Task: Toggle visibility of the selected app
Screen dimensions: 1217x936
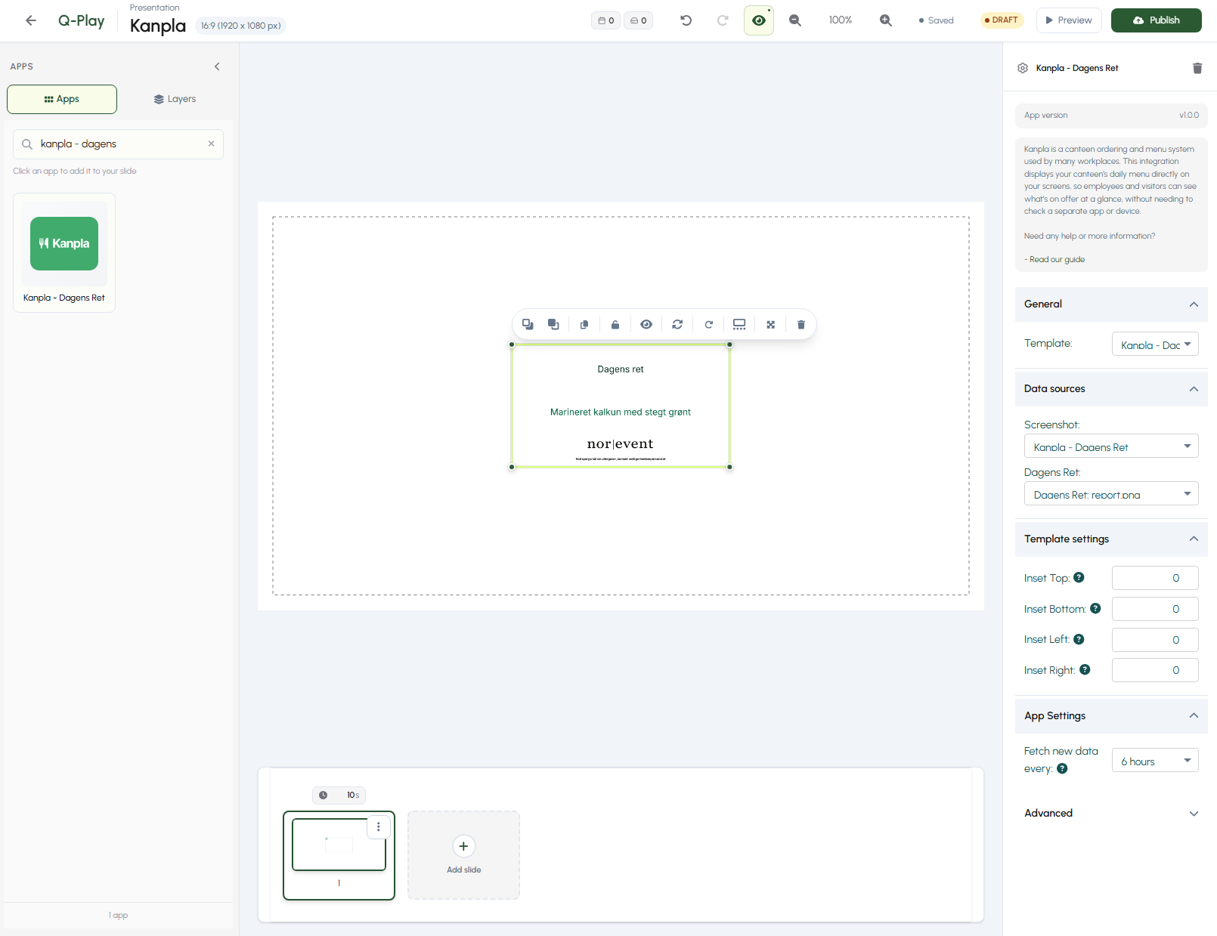Action: click(x=646, y=324)
